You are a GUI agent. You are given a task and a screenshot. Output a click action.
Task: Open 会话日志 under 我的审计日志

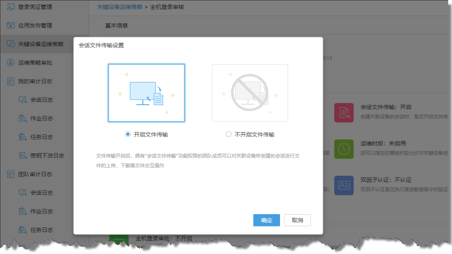pos(42,100)
